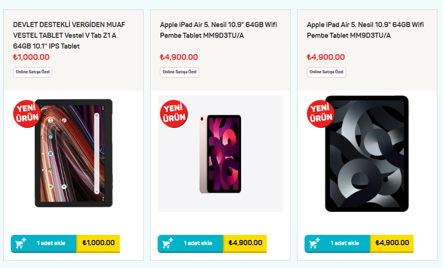This screenshot has width=443, height=268.
Task: Click the YENİ ÜRÜN badge on the pink iPad
Action: click(x=174, y=113)
